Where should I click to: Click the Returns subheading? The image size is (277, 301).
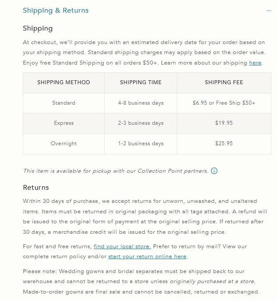tap(36, 188)
